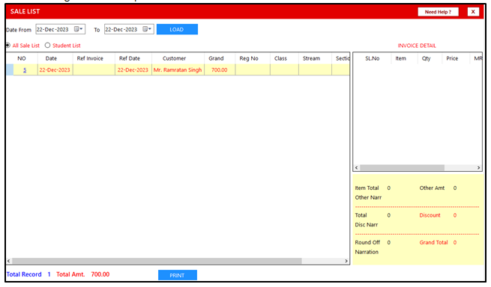Click the INVOICE DETAIL heading

[x=417, y=46]
